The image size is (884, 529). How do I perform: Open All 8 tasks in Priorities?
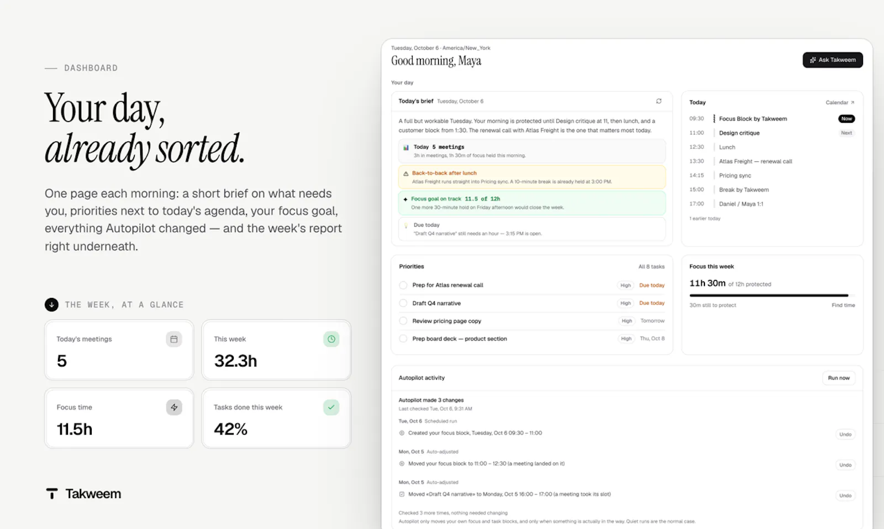click(651, 266)
